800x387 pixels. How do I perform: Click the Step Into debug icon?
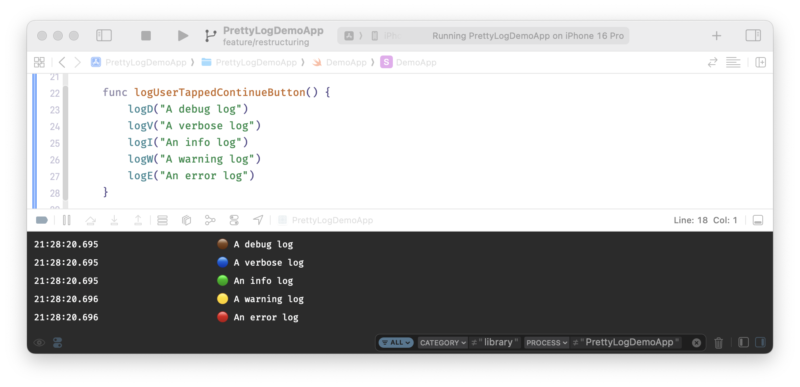click(x=114, y=220)
